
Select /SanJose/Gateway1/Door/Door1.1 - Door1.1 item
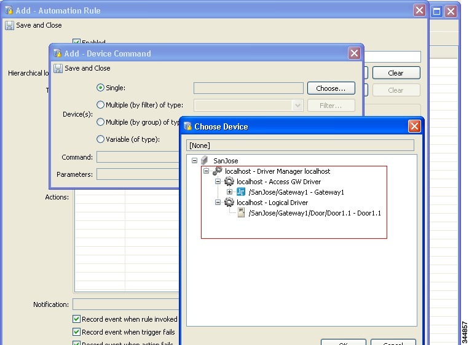pos(315,213)
